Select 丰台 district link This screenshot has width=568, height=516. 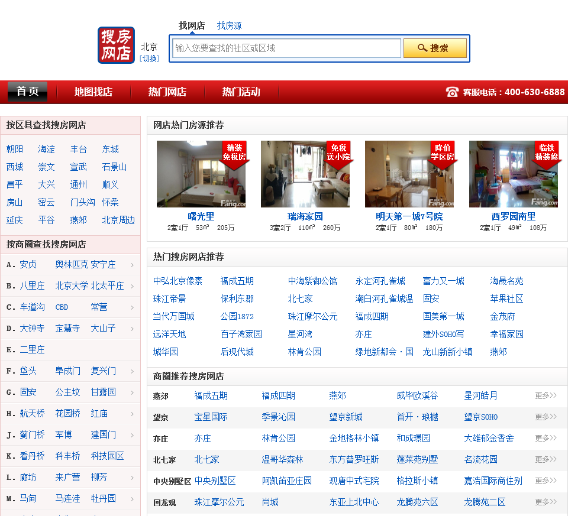click(x=78, y=149)
